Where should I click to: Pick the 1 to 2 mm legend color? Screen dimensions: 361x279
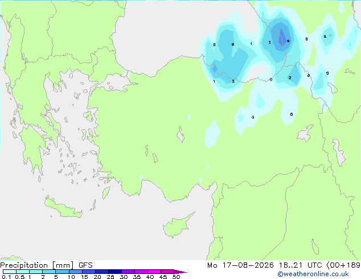click(36, 272)
